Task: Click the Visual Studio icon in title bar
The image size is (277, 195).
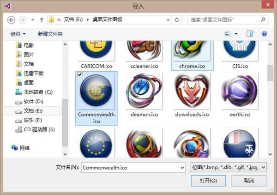Action: 7,6
